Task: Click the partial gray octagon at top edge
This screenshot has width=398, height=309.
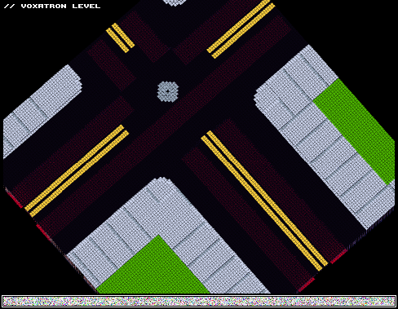Action: point(175,2)
